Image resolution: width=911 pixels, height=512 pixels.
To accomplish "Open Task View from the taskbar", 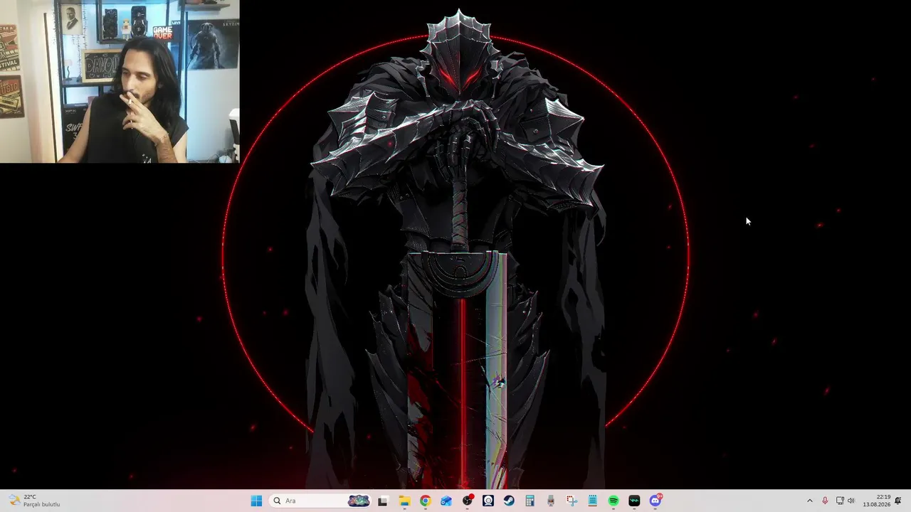I will 383,501.
